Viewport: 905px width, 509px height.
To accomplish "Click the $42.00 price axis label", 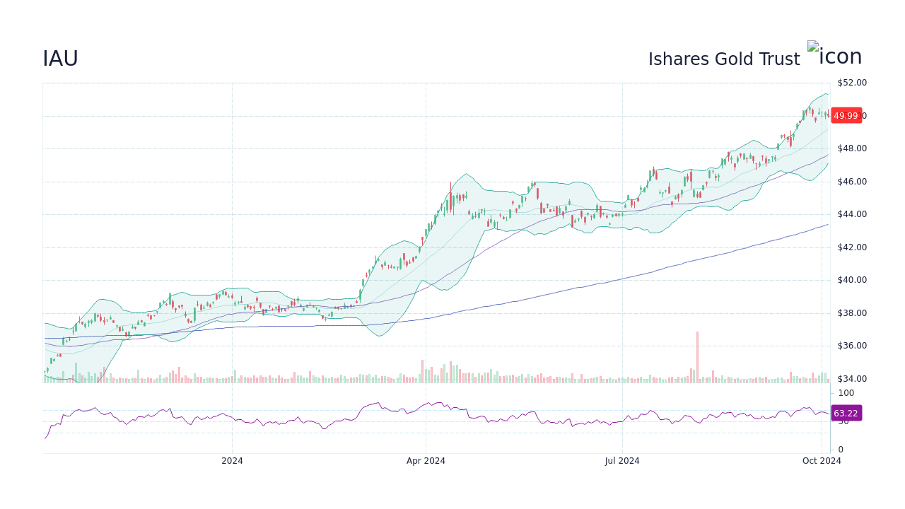I will point(852,247).
